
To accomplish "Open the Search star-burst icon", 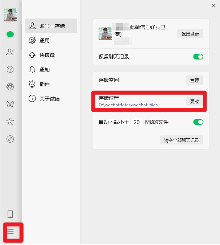I will pyautogui.click(x=10, y=122).
